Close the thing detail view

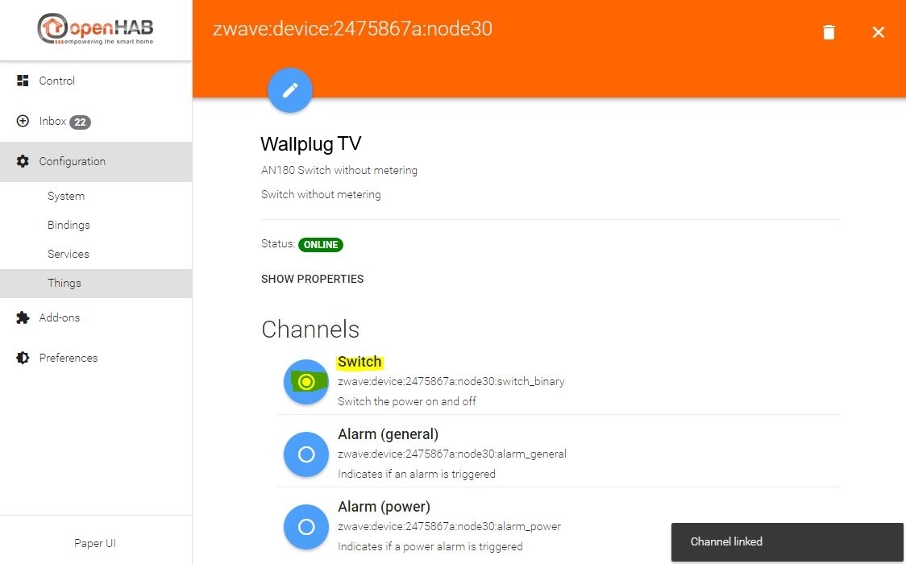pyautogui.click(x=879, y=32)
